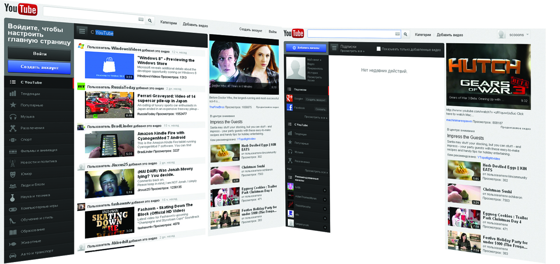Click the Google+ icon in right sidebar
This screenshot has height=264, width=560.
(290, 99)
